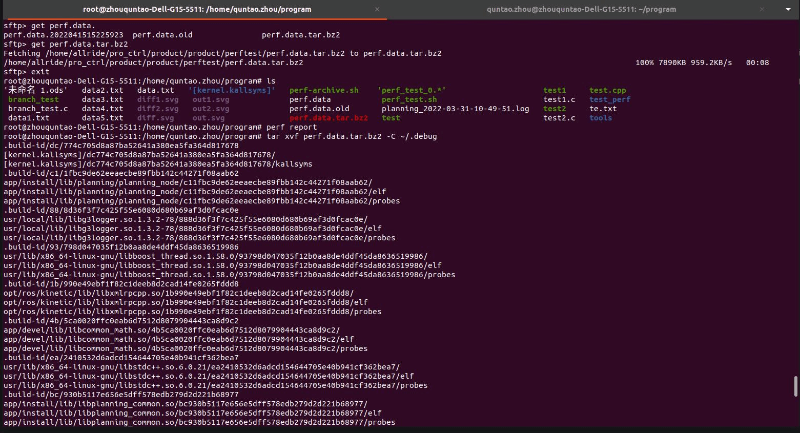The height and width of the screenshot is (433, 800).
Task: Click the libplanning_common.so .../probes last line
Action: 199,422
